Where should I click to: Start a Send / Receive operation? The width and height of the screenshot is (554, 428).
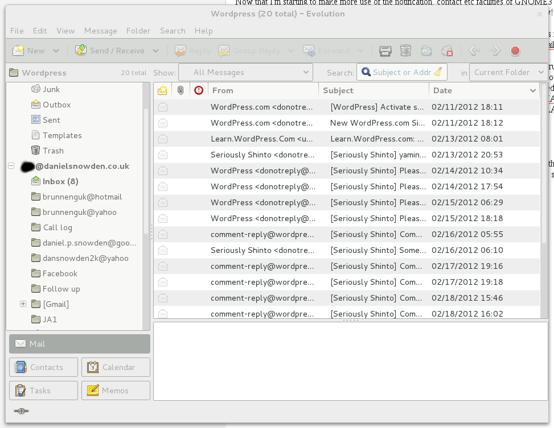tap(112, 50)
